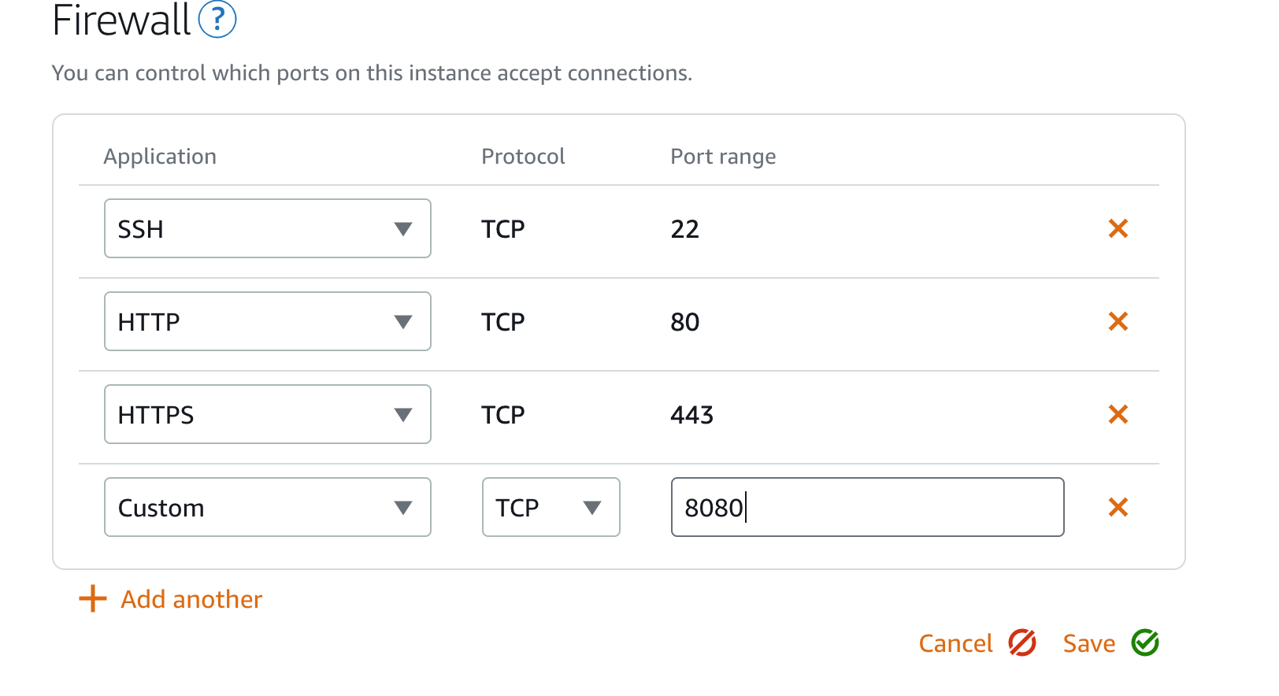Viewport: 1279px width, 696px height.
Task: Click the Save text button
Action: (x=1089, y=643)
